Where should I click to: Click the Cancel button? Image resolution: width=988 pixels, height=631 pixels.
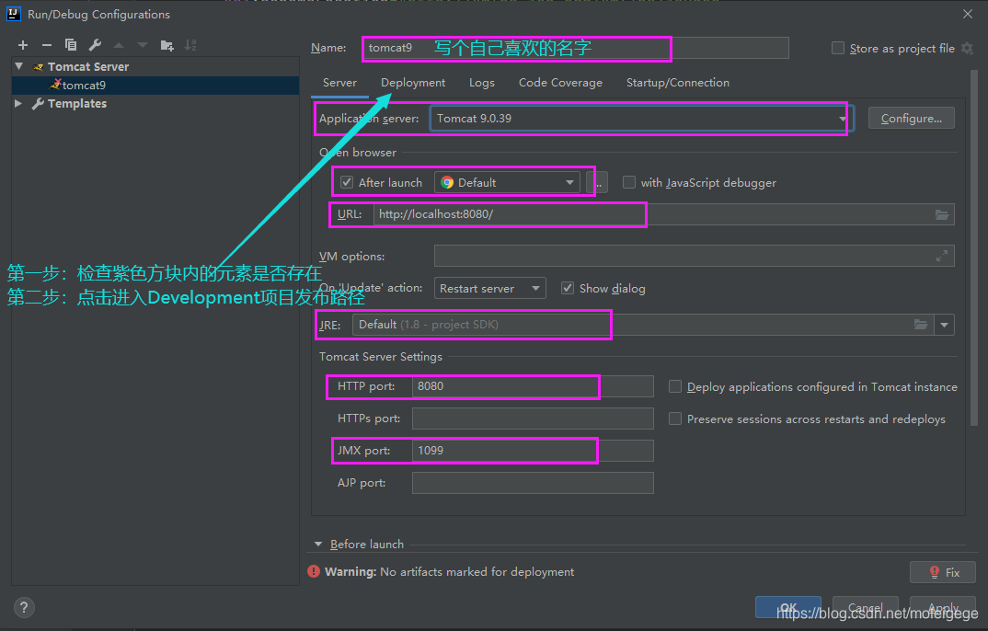coord(865,607)
